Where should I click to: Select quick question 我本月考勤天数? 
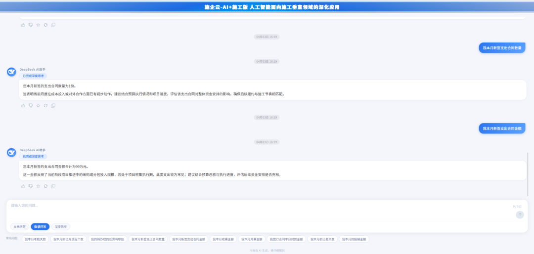[36, 239]
